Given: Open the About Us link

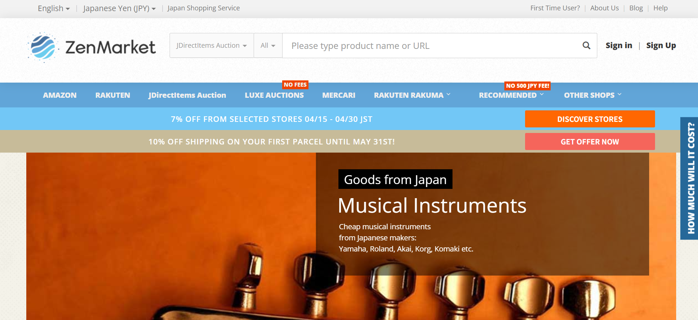Looking at the screenshot, I should coord(604,8).
